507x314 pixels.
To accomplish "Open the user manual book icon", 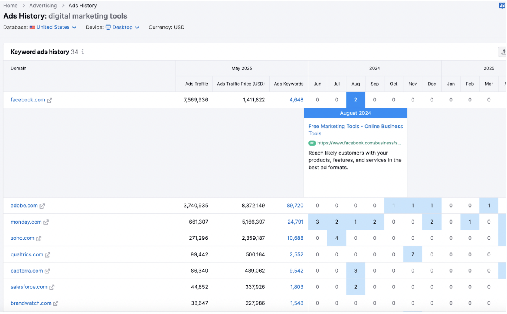I will [x=502, y=6].
